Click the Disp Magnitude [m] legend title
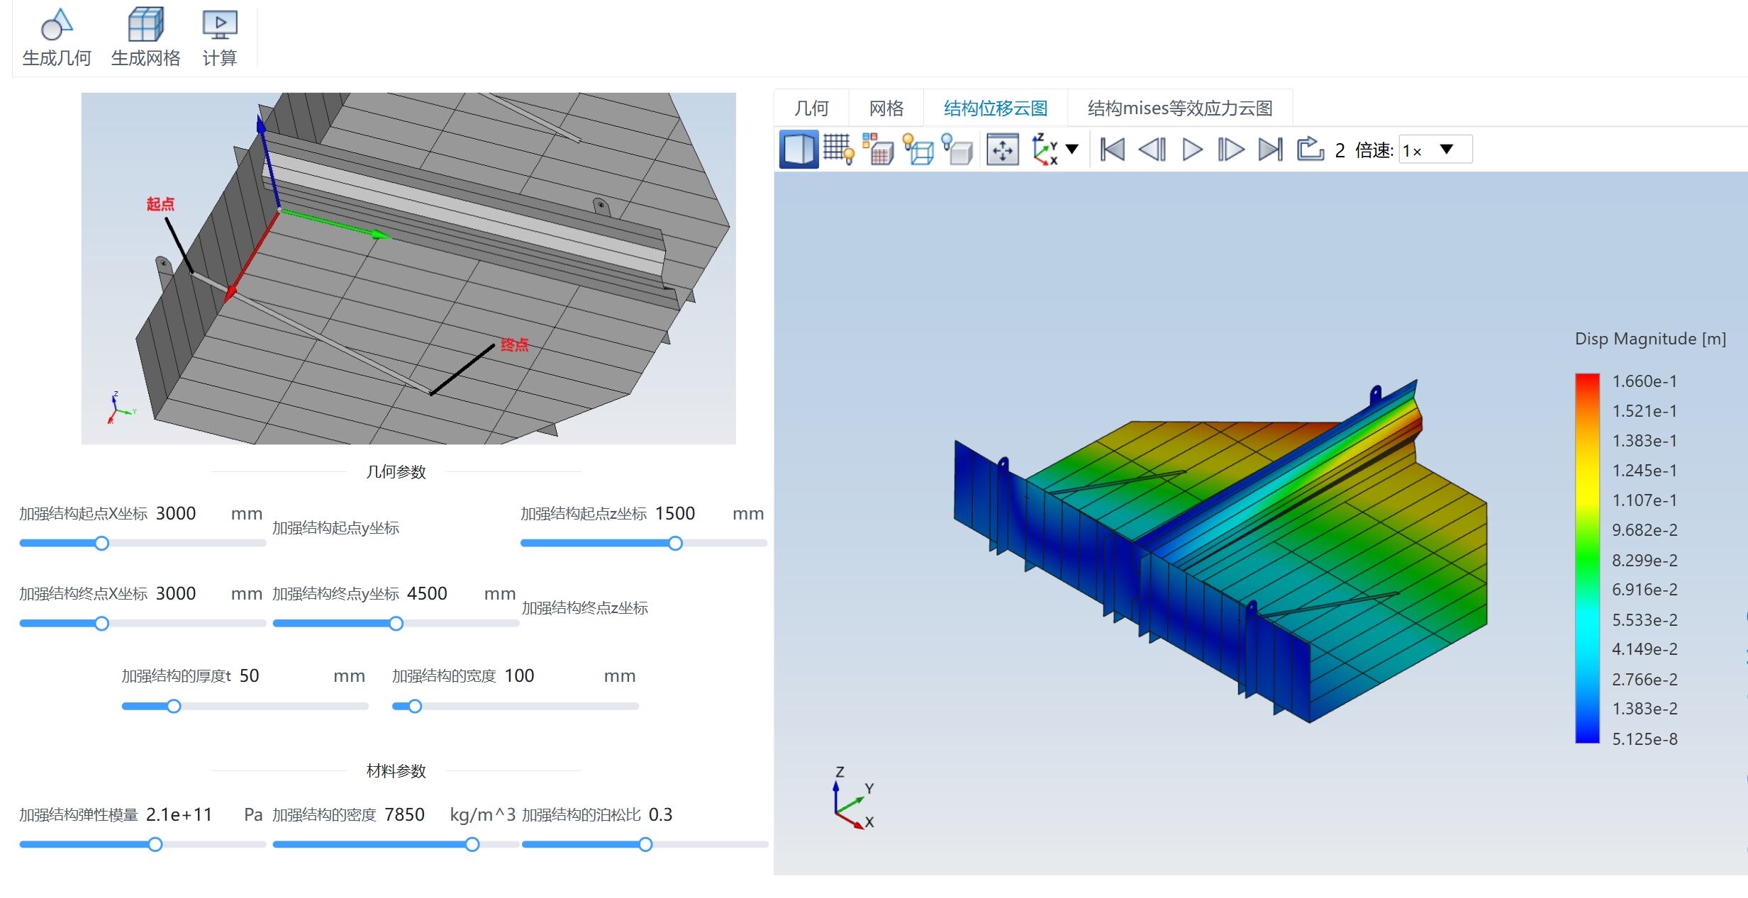1748x898 pixels. point(1650,339)
